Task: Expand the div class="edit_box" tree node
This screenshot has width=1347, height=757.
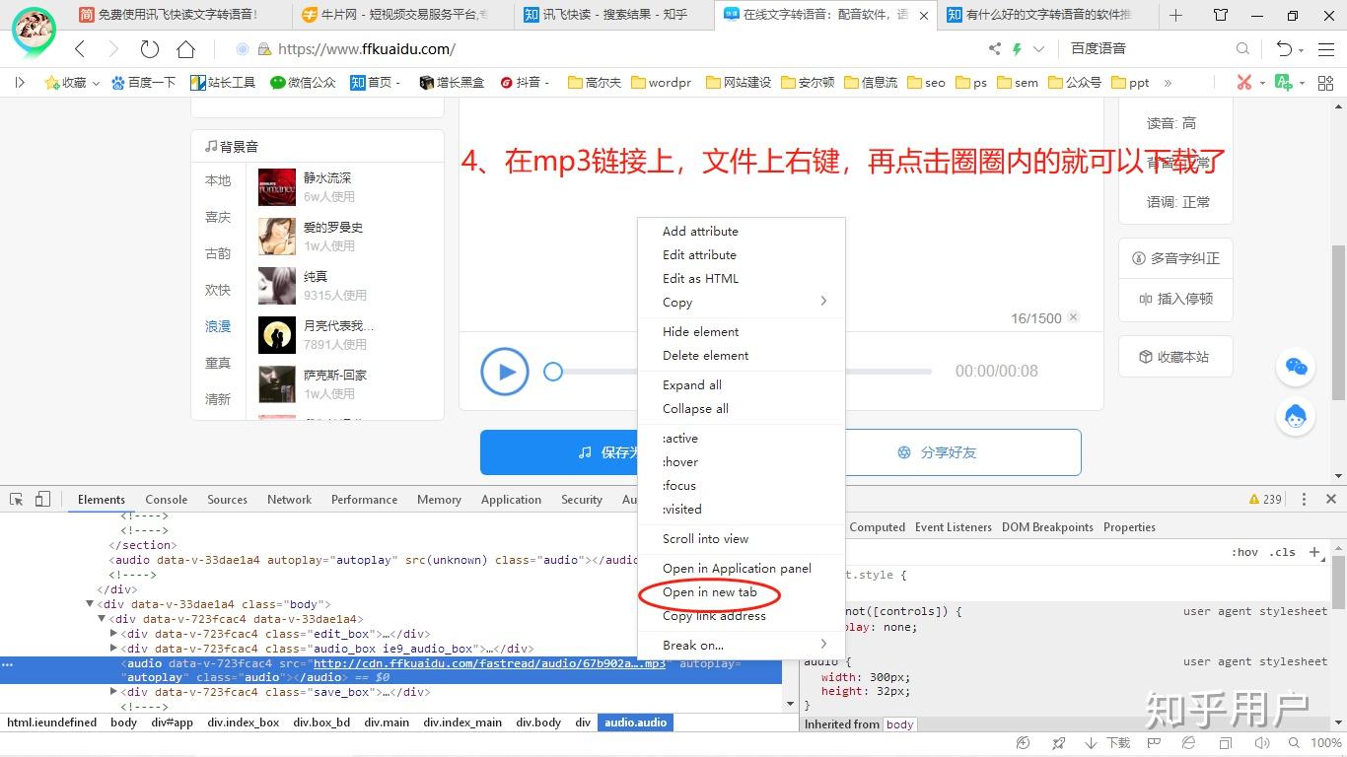Action: tap(113, 634)
